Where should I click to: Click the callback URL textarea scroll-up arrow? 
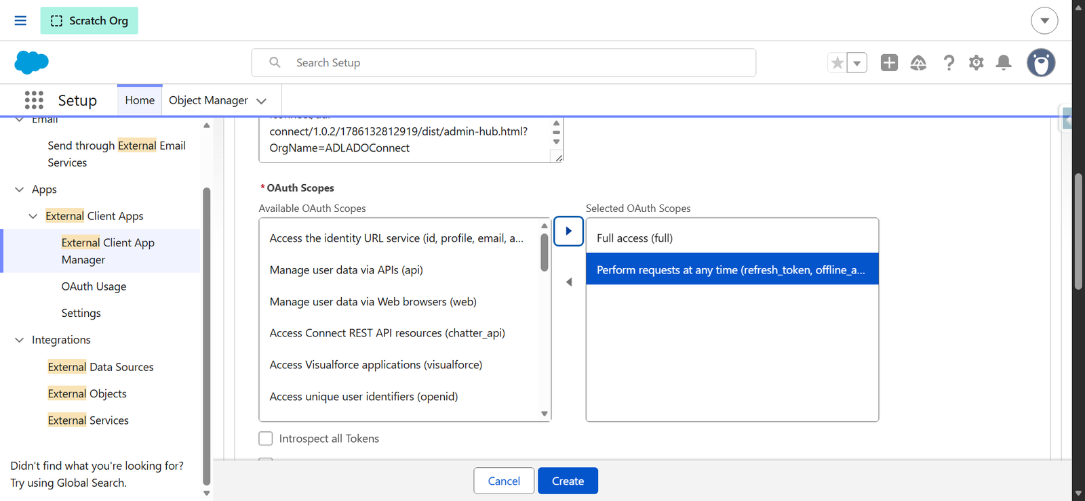pyautogui.click(x=556, y=123)
